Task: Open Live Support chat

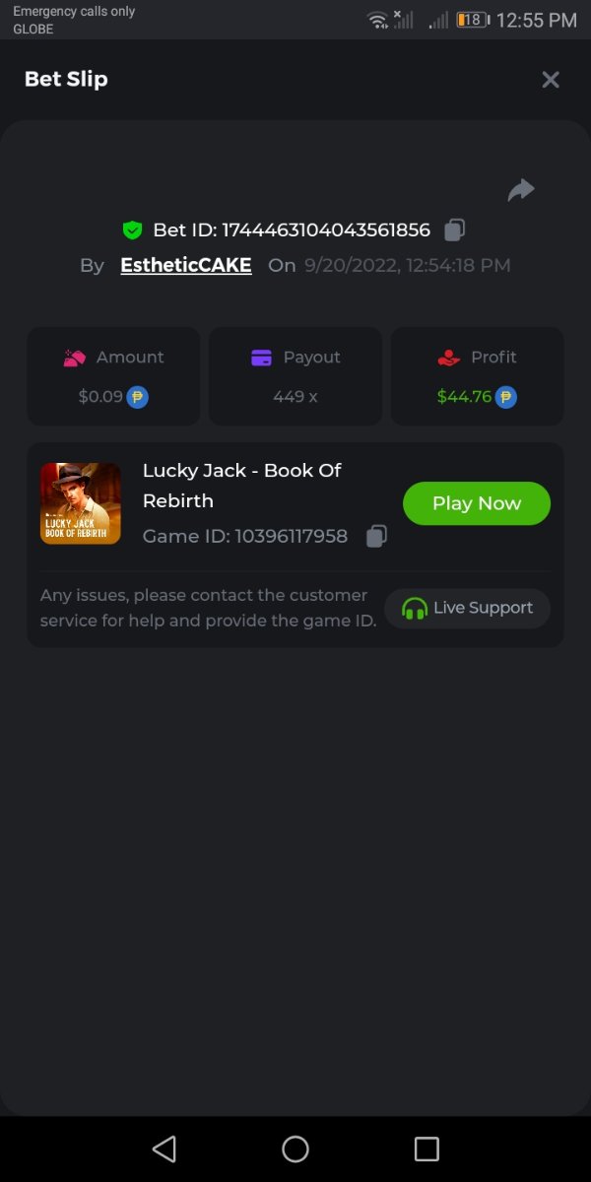Action: tap(467, 608)
